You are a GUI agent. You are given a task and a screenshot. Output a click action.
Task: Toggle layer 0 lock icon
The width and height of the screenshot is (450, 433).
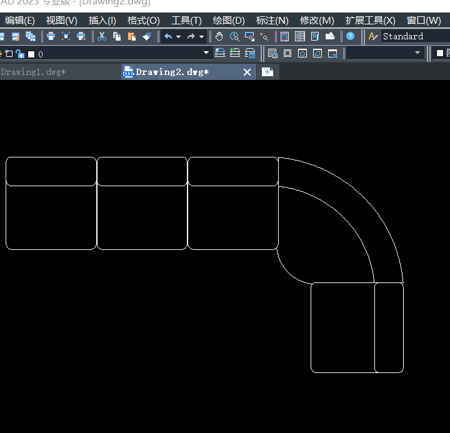pos(20,54)
